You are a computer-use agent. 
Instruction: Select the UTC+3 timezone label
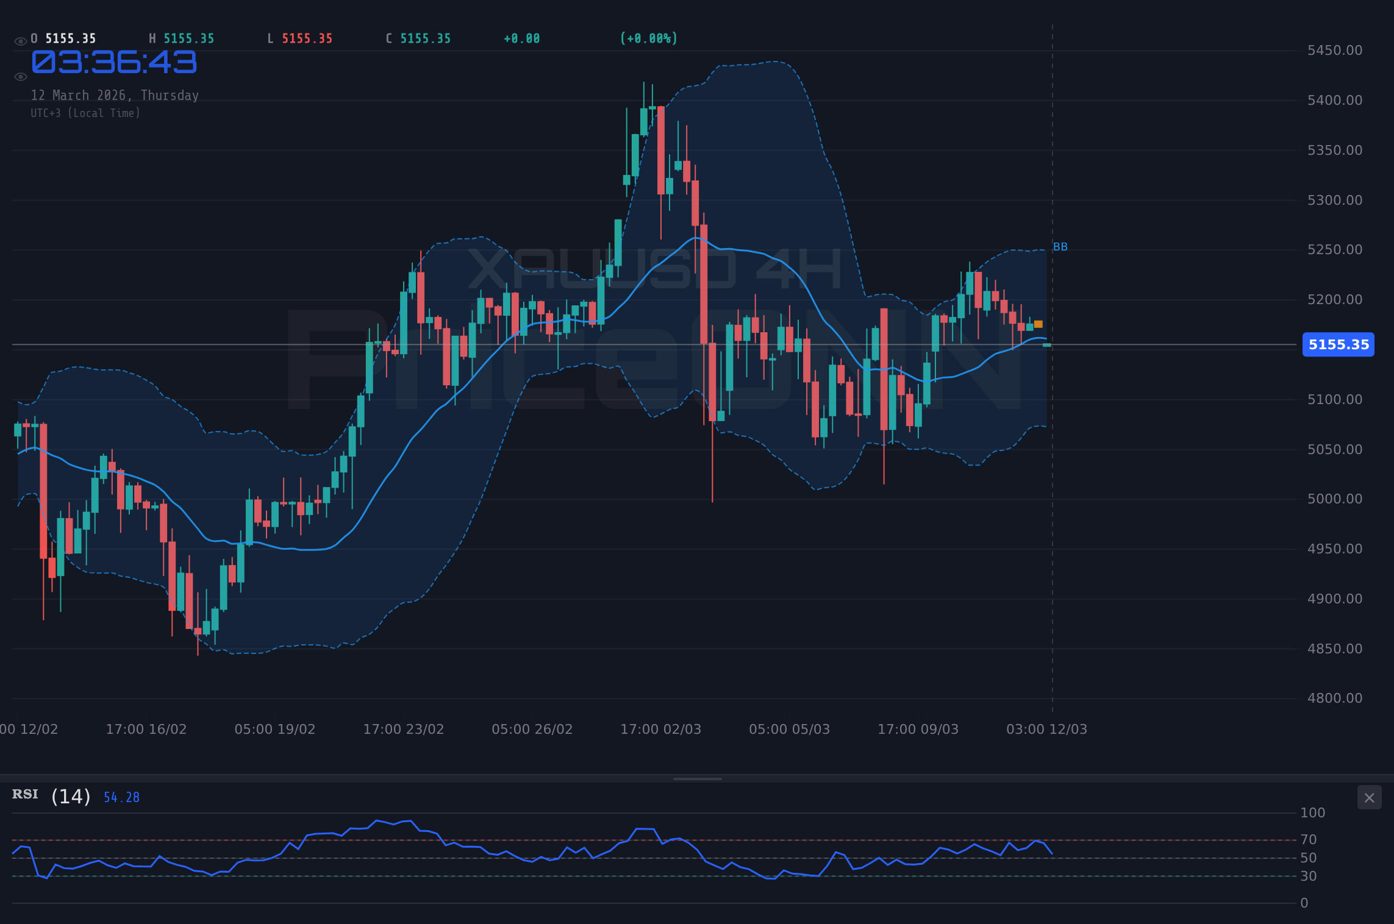click(x=85, y=113)
